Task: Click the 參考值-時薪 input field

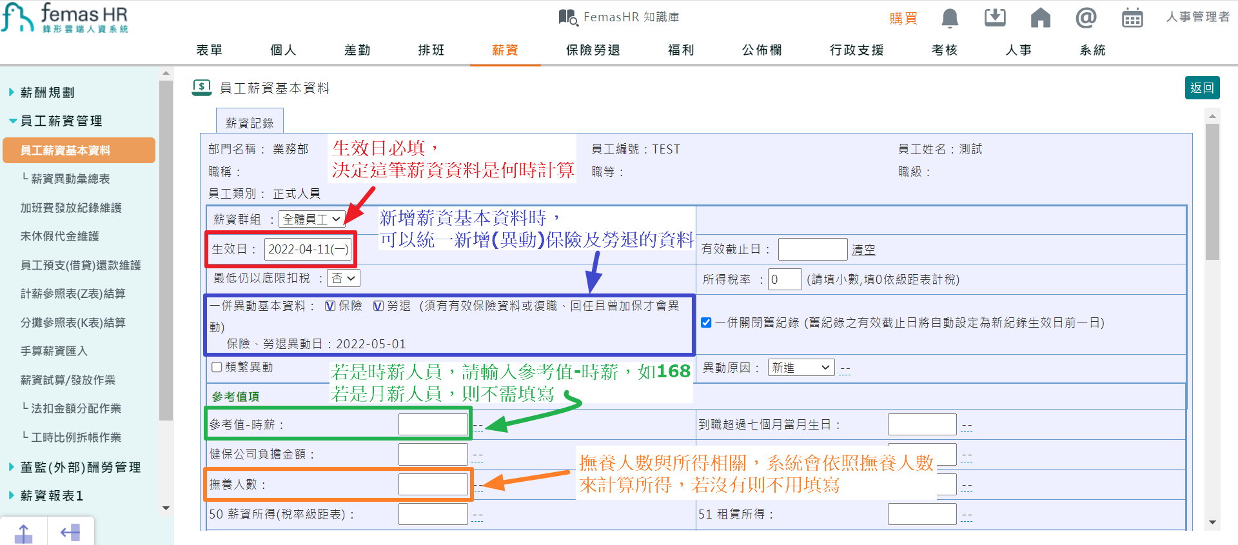Action: point(433,424)
